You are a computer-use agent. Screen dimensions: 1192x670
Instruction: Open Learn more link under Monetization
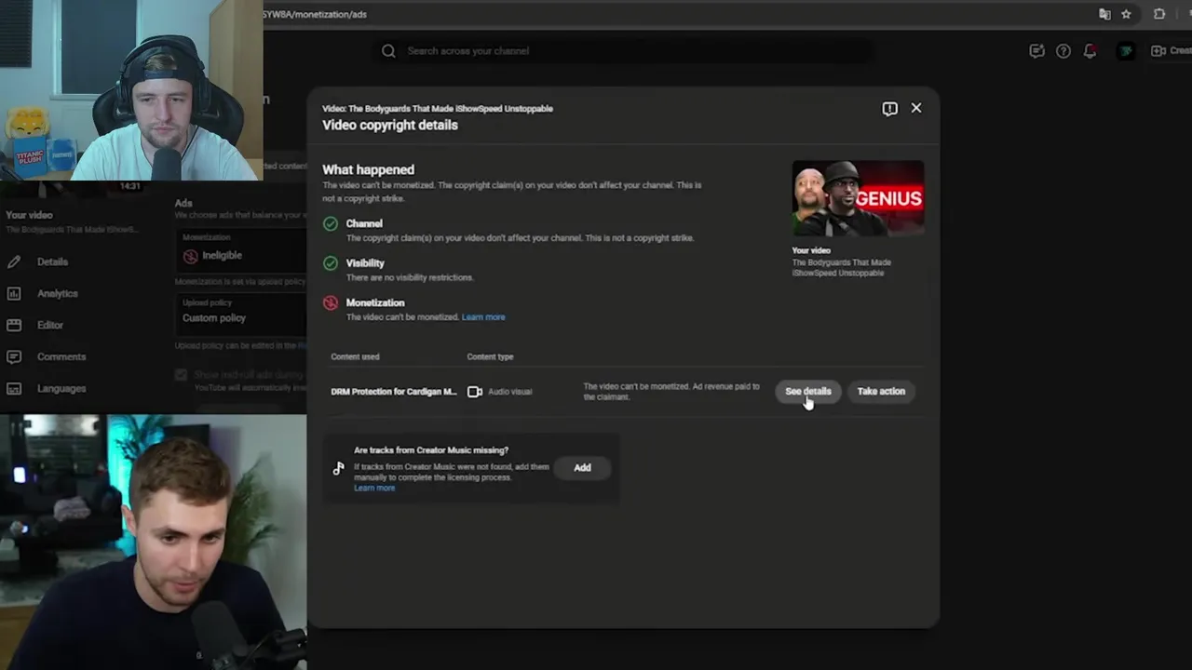(x=483, y=317)
